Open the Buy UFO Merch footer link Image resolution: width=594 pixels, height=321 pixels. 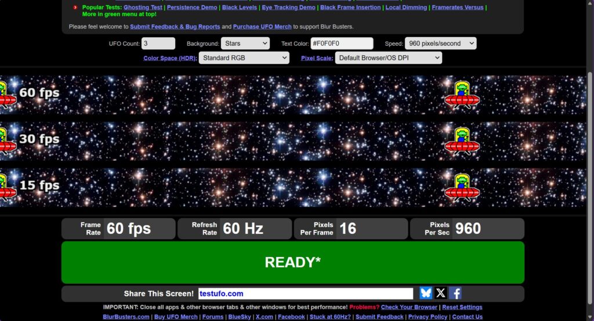coord(176,317)
